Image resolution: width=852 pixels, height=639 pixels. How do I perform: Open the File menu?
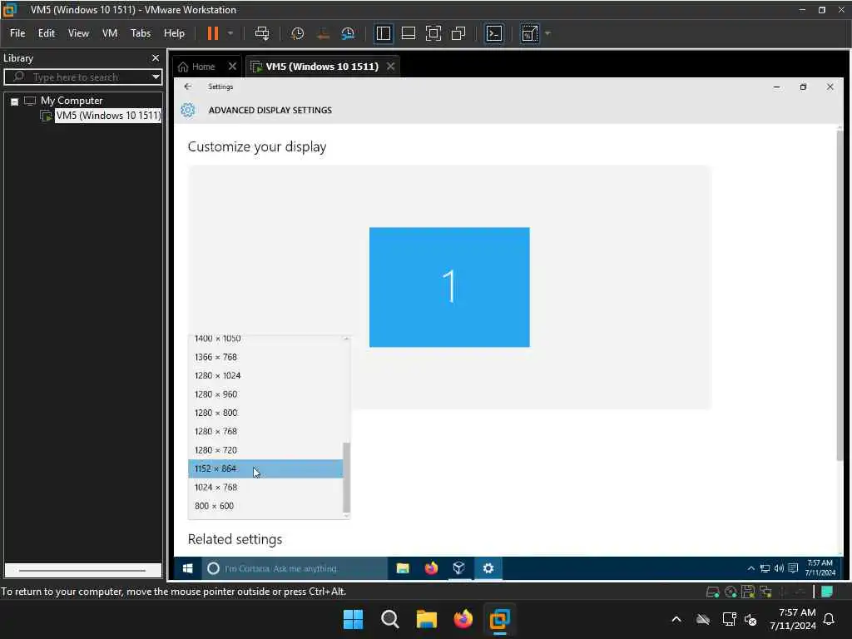17,33
